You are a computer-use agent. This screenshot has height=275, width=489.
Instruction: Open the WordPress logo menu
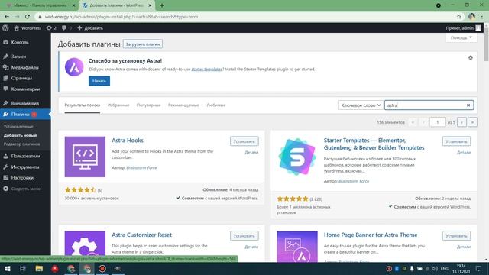[5, 28]
